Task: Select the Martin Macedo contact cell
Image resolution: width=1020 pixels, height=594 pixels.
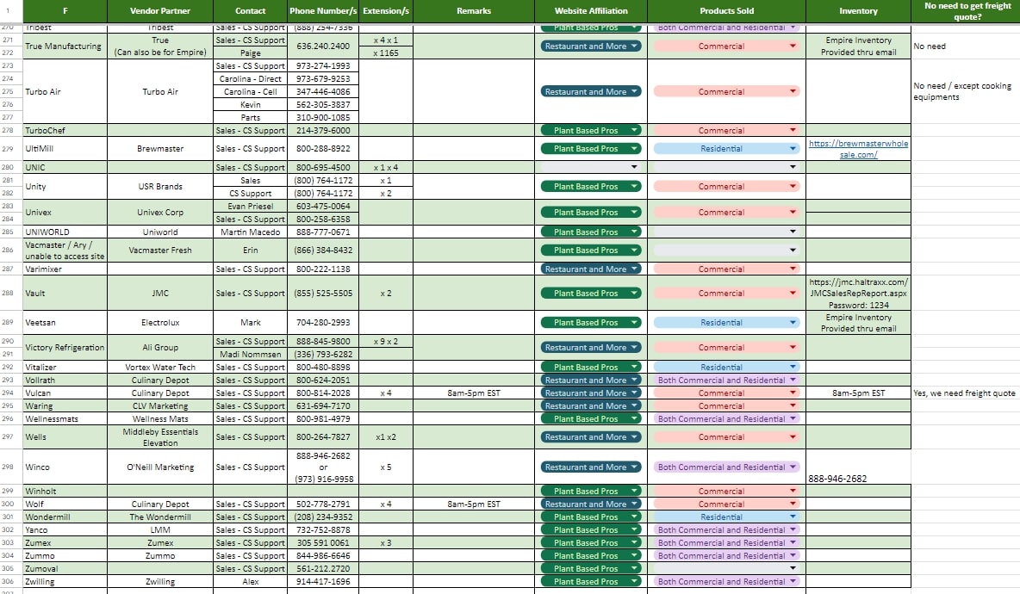Action: click(x=251, y=232)
